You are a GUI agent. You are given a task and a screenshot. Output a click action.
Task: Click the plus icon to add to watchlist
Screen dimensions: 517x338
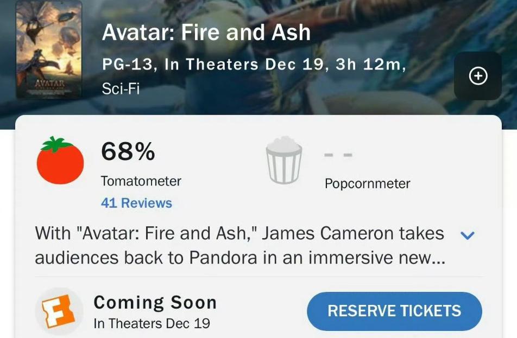pos(478,76)
